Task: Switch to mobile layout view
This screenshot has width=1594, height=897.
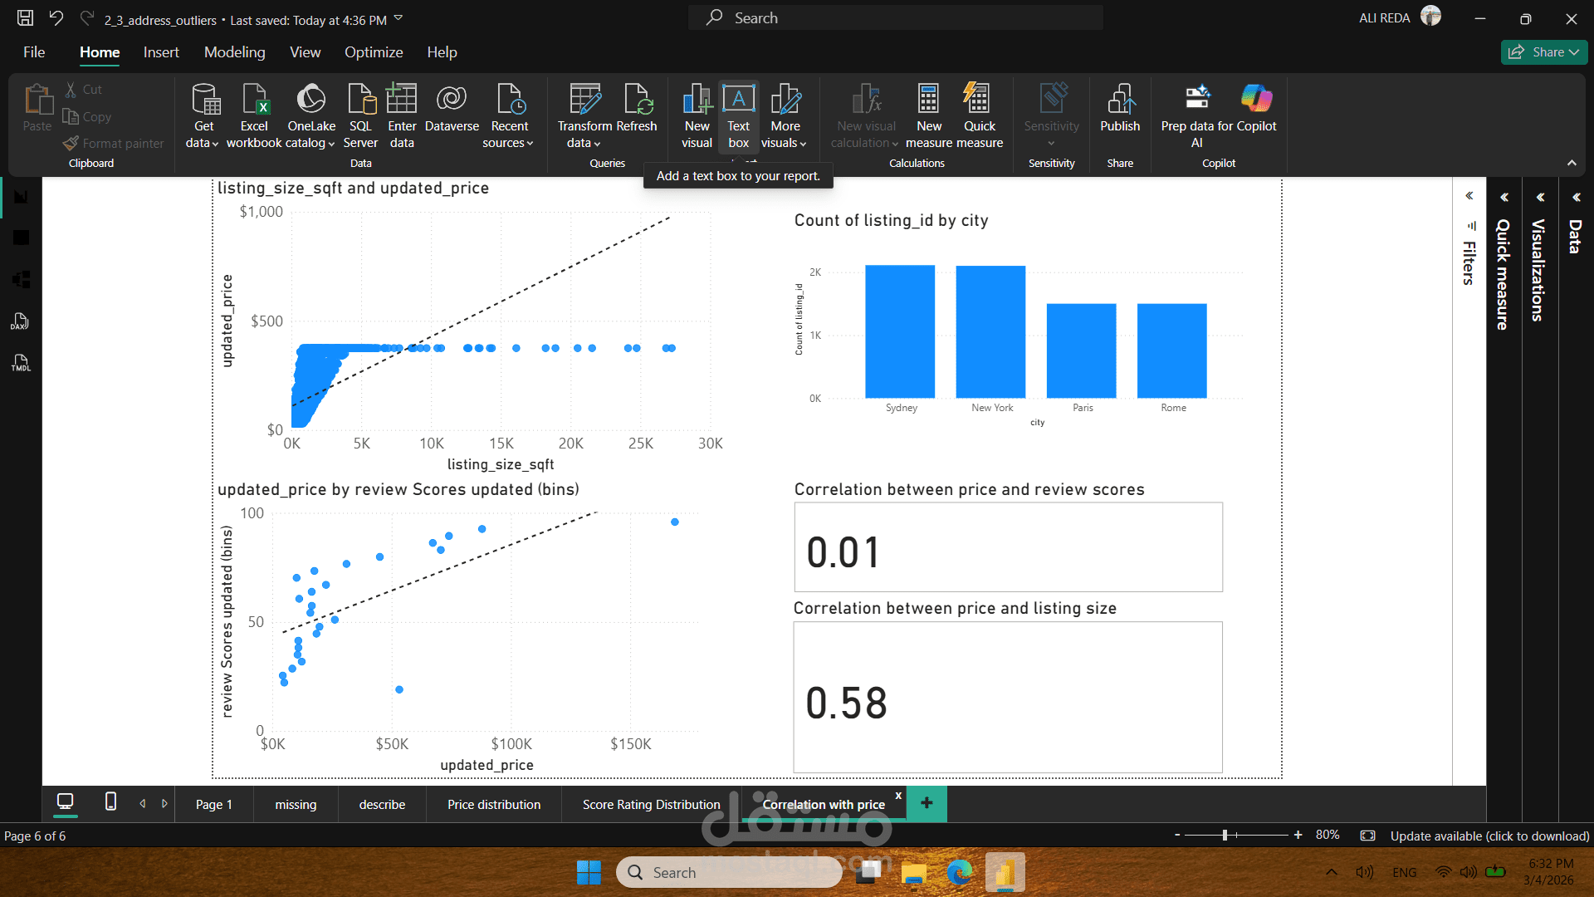Action: pyautogui.click(x=110, y=802)
